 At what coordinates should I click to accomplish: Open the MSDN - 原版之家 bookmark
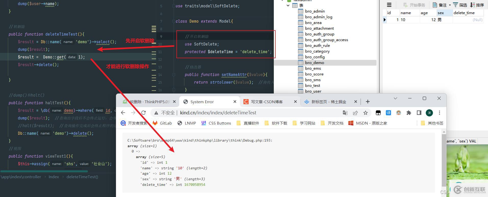(368, 123)
